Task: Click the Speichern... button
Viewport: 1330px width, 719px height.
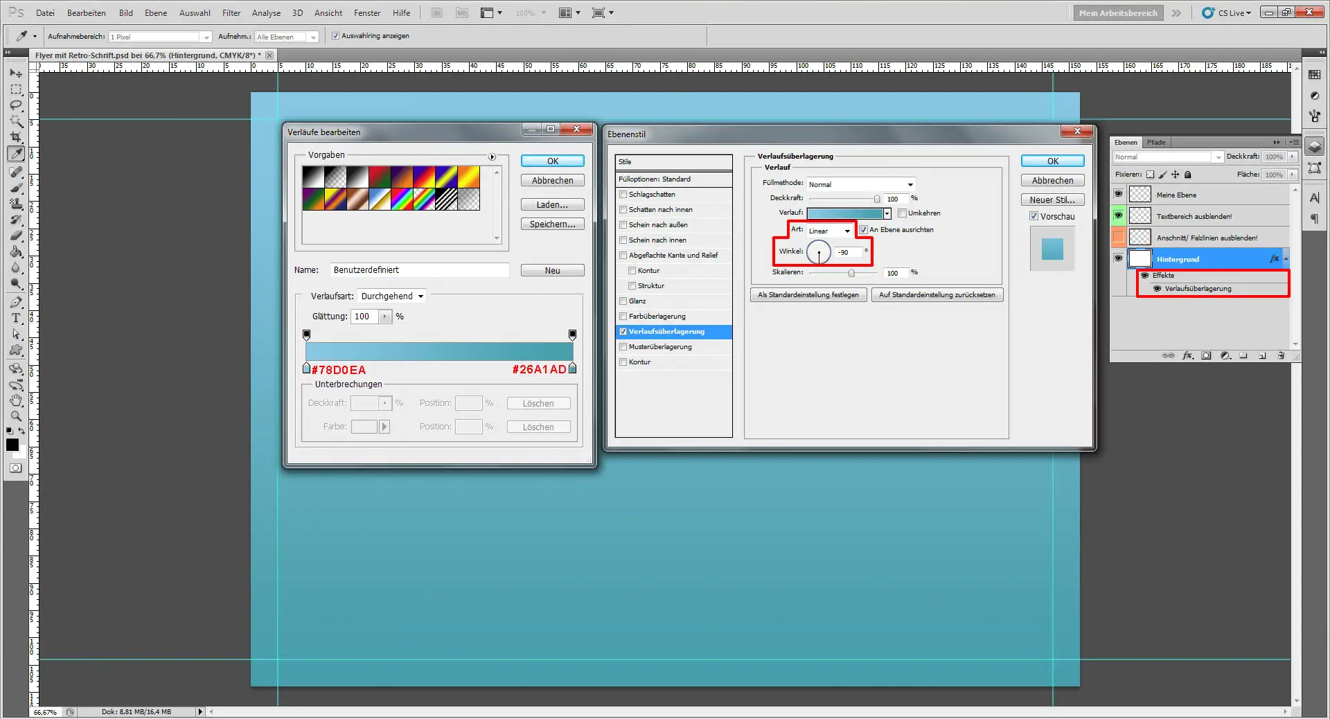Action: coord(552,224)
